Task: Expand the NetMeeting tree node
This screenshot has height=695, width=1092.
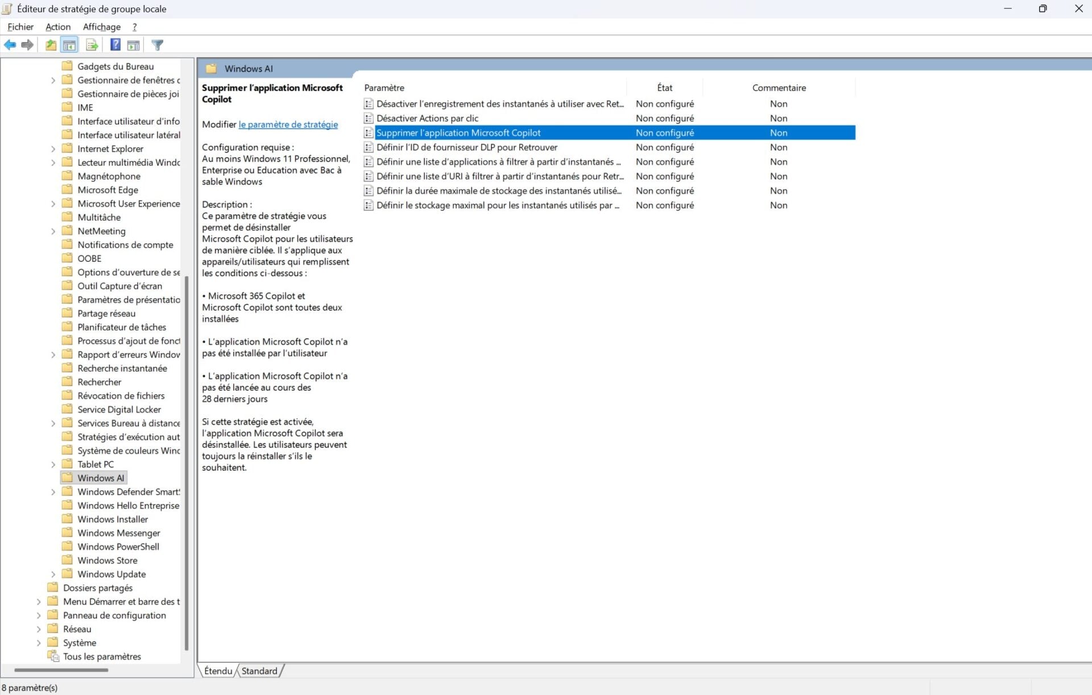Action: click(53, 231)
